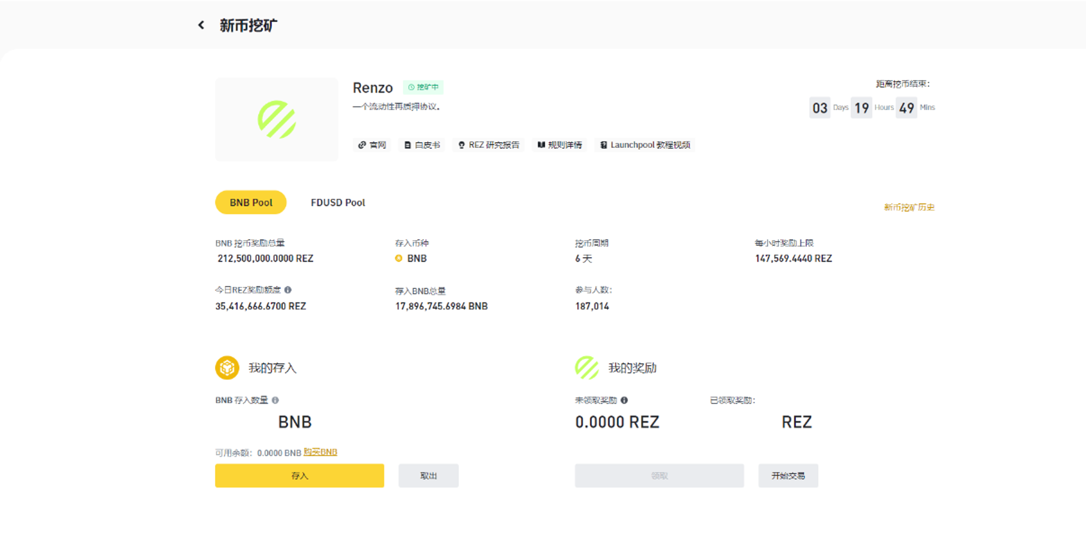The width and height of the screenshot is (1086, 550).
Task: Click the REZ icon beside 我的奖励
Action: 586,368
